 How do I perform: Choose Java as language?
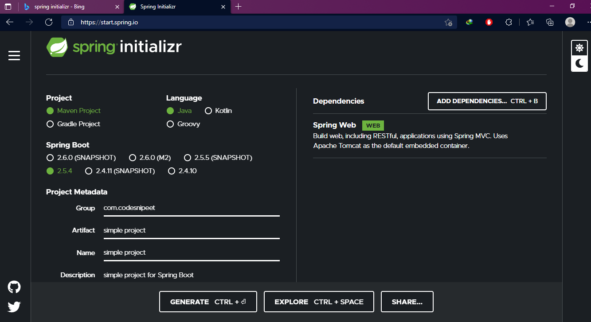pos(179,111)
